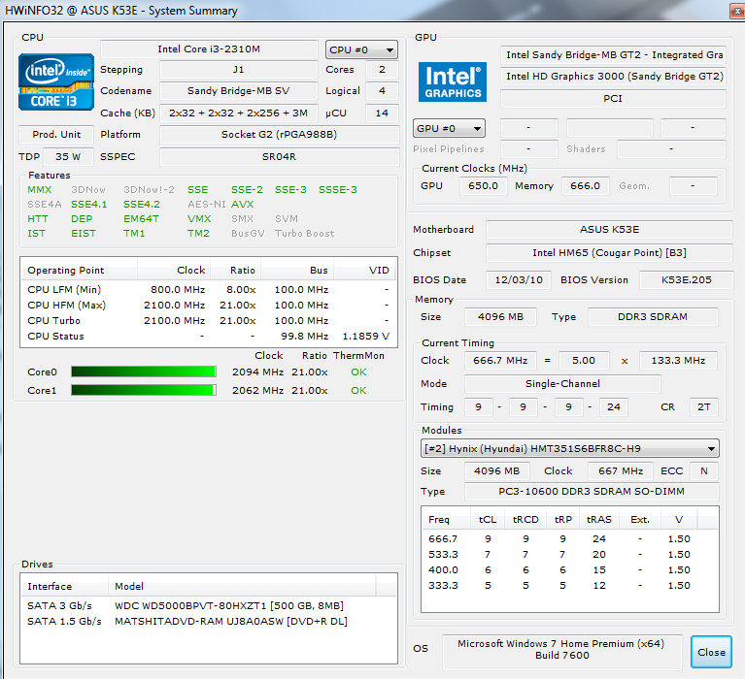Click the 2062 MHz Core1 clock value
The width and height of the screenshot is (745, 679).
click(257, 391)
